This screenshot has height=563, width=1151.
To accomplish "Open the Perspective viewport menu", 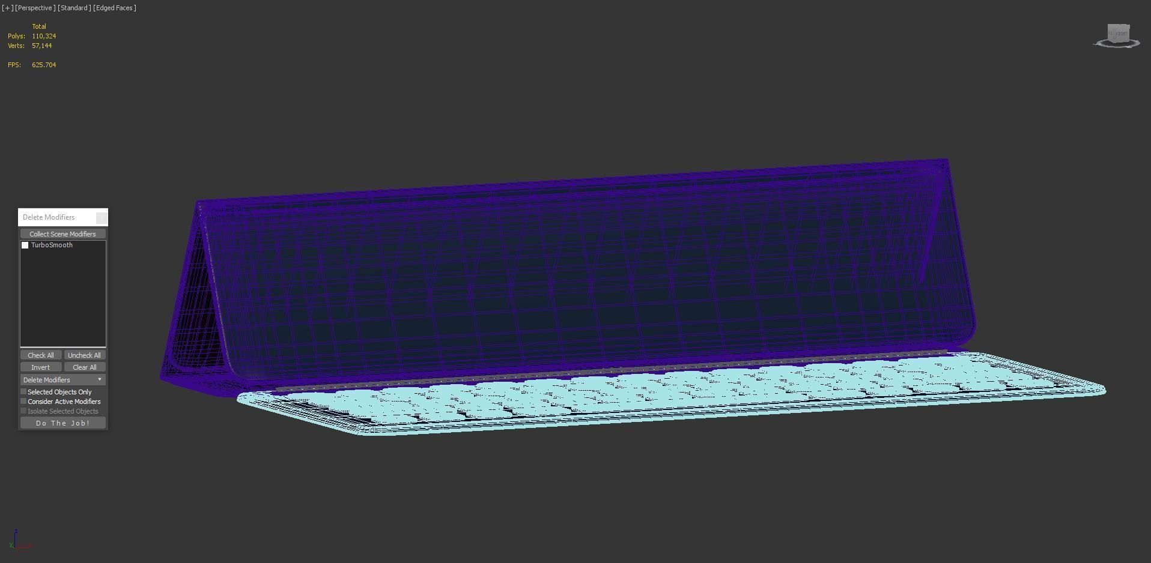I will (x=35, y=8).
